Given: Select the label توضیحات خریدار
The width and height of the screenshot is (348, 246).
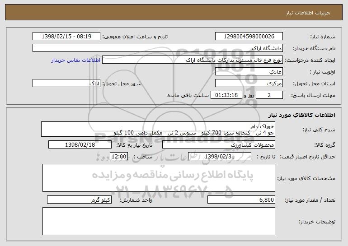Looking at the screenshot, I should (317, 222).
